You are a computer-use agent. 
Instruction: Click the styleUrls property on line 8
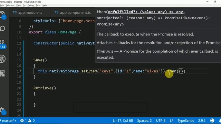tap(44, 21)
